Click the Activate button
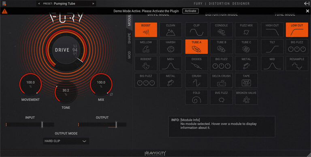 [190, 11]
